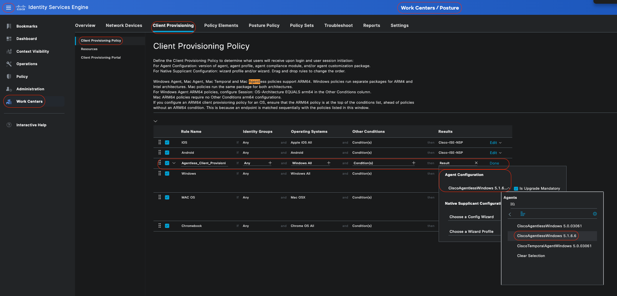Grab the drag handle of Windows rule
The width and height of the screenshot is (617, 296).
point(160,173)
